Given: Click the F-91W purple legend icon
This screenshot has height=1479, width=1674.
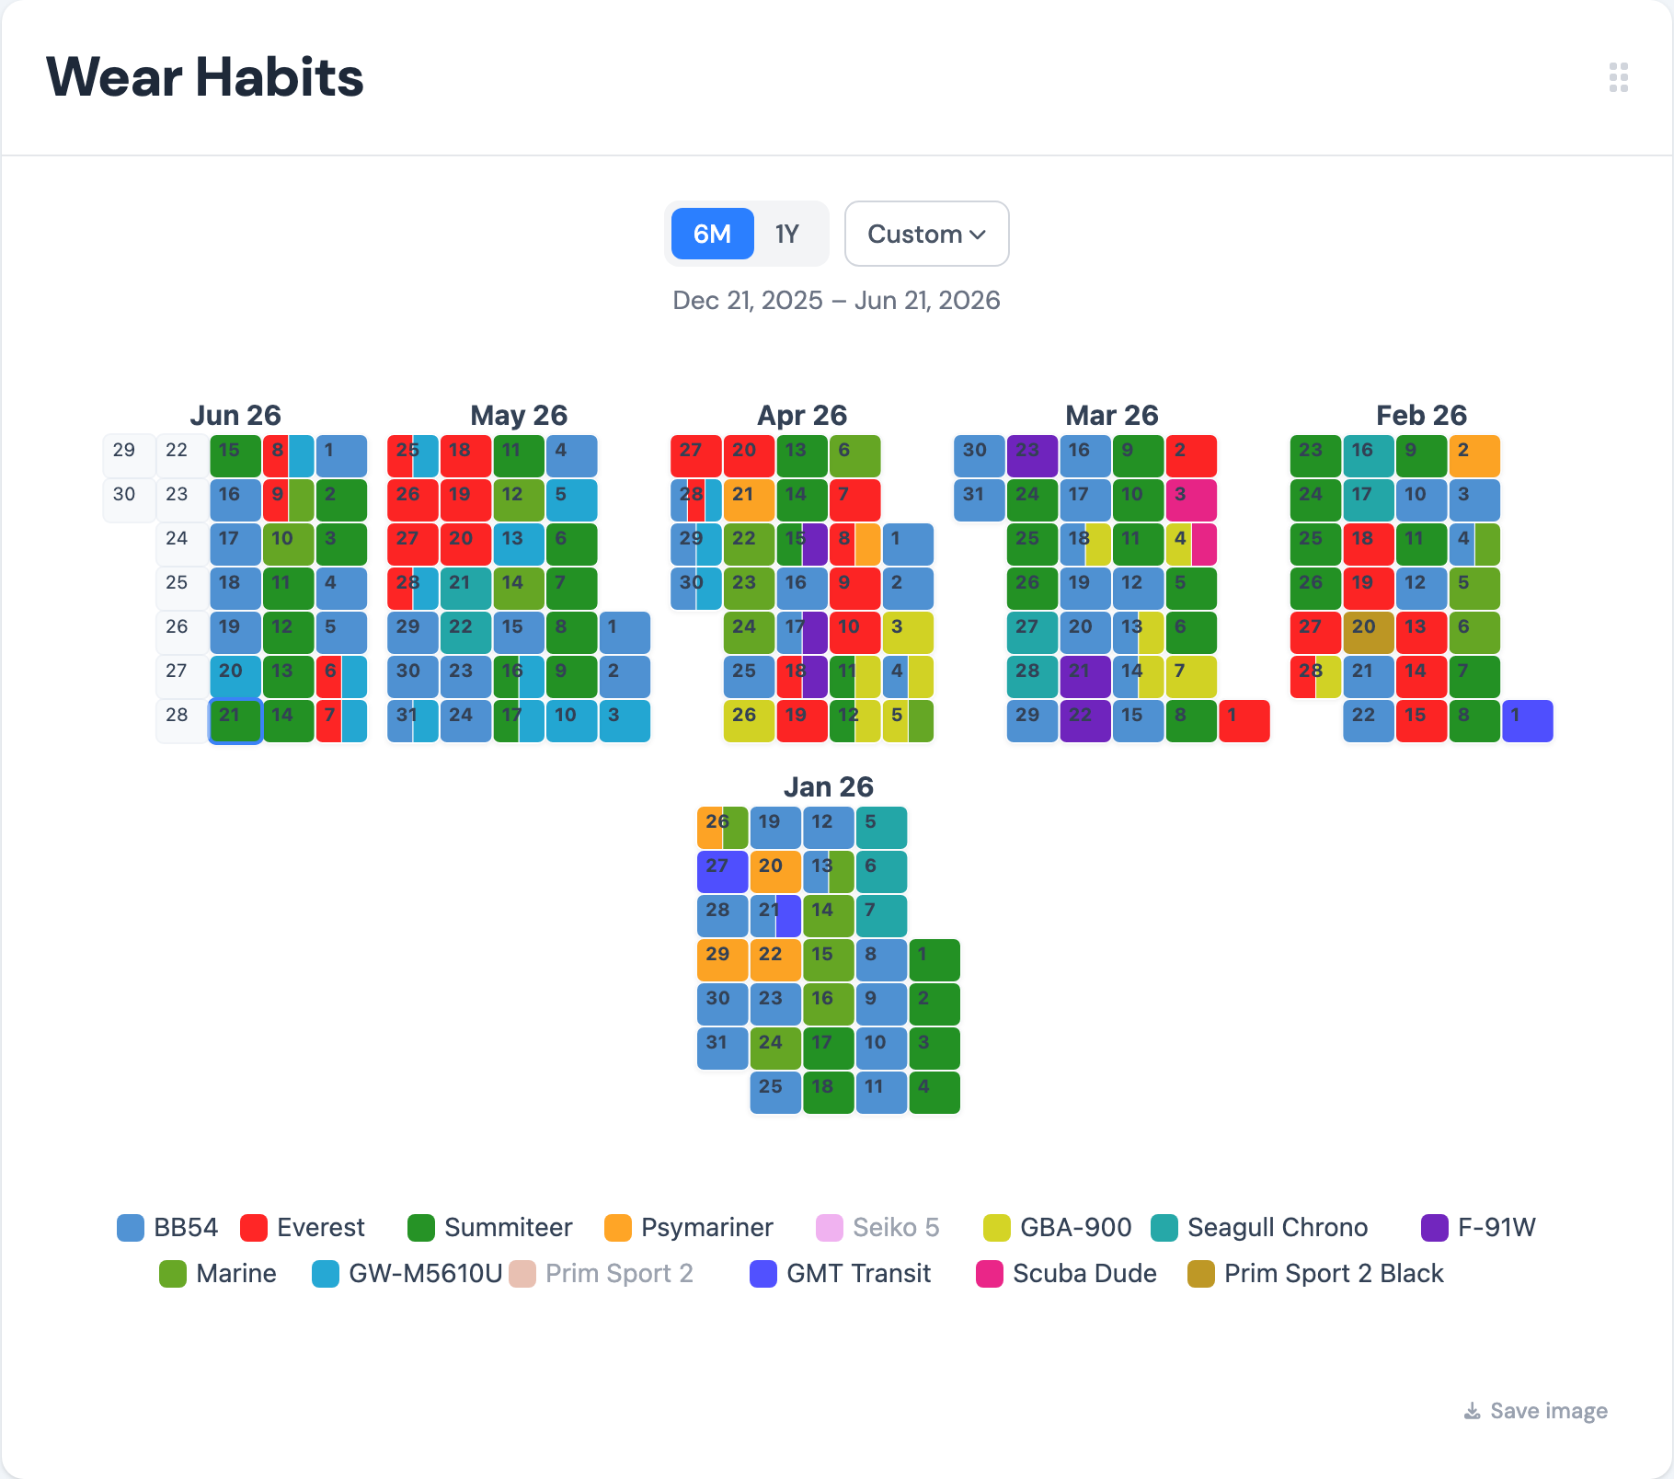Looking at the screenshot, I should (1435, 1228).
